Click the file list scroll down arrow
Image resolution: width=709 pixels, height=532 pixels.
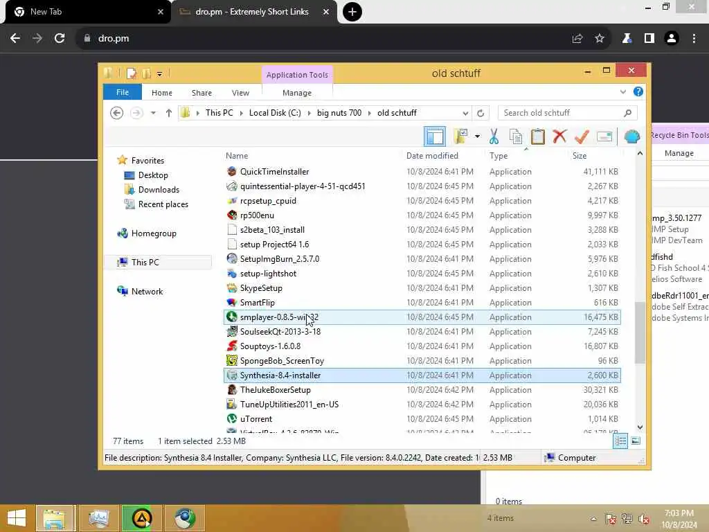point(640,427)
